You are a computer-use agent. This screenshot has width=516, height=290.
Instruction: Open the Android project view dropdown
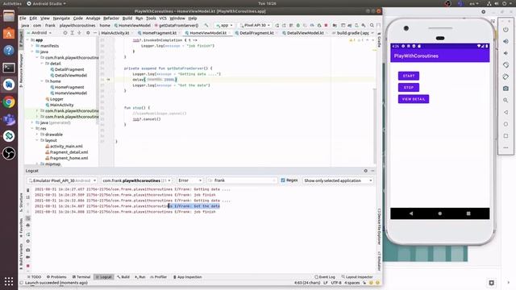coord(41,33)
